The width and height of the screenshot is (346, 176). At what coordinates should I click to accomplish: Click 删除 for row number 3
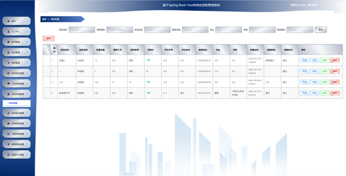click(x=335, y=82)
